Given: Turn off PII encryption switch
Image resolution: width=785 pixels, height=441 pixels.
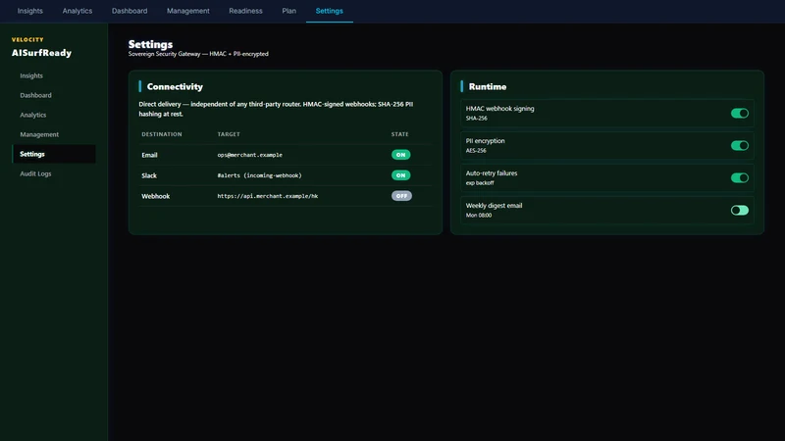Looking at the screenshot, I should (x=740, y=145).
